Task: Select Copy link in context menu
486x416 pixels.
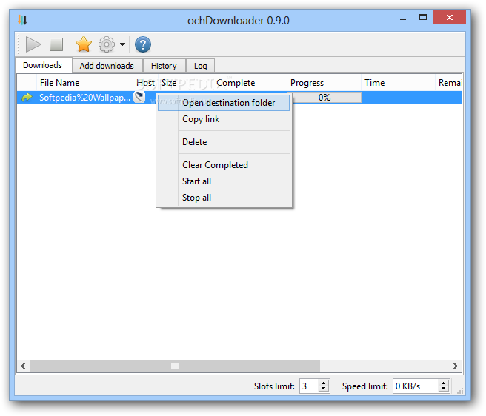Action: coord(224,119)
